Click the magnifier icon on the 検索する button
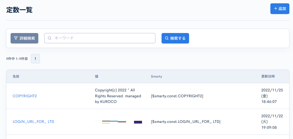 [x=167, y=38]
